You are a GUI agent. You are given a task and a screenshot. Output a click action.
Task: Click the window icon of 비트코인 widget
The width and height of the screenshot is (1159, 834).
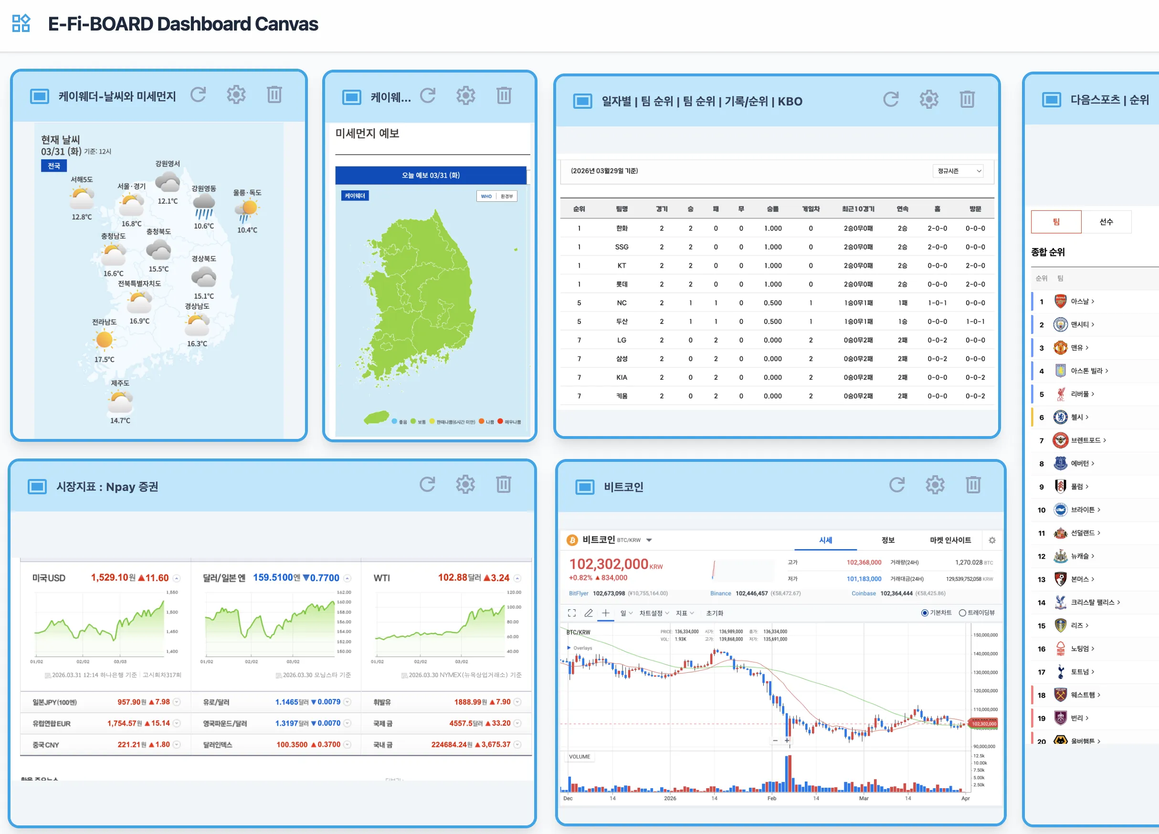pos(585,487)
